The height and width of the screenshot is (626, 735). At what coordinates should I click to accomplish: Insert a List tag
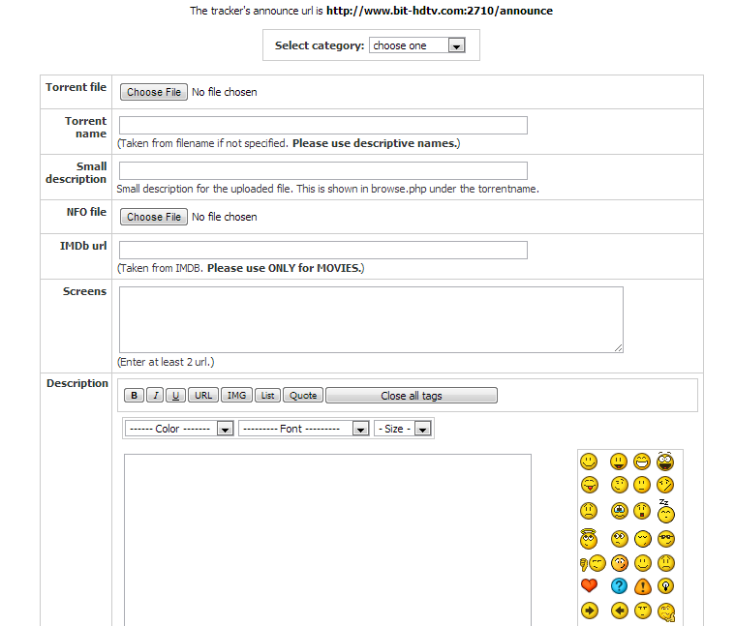click(x=267, y=395)
